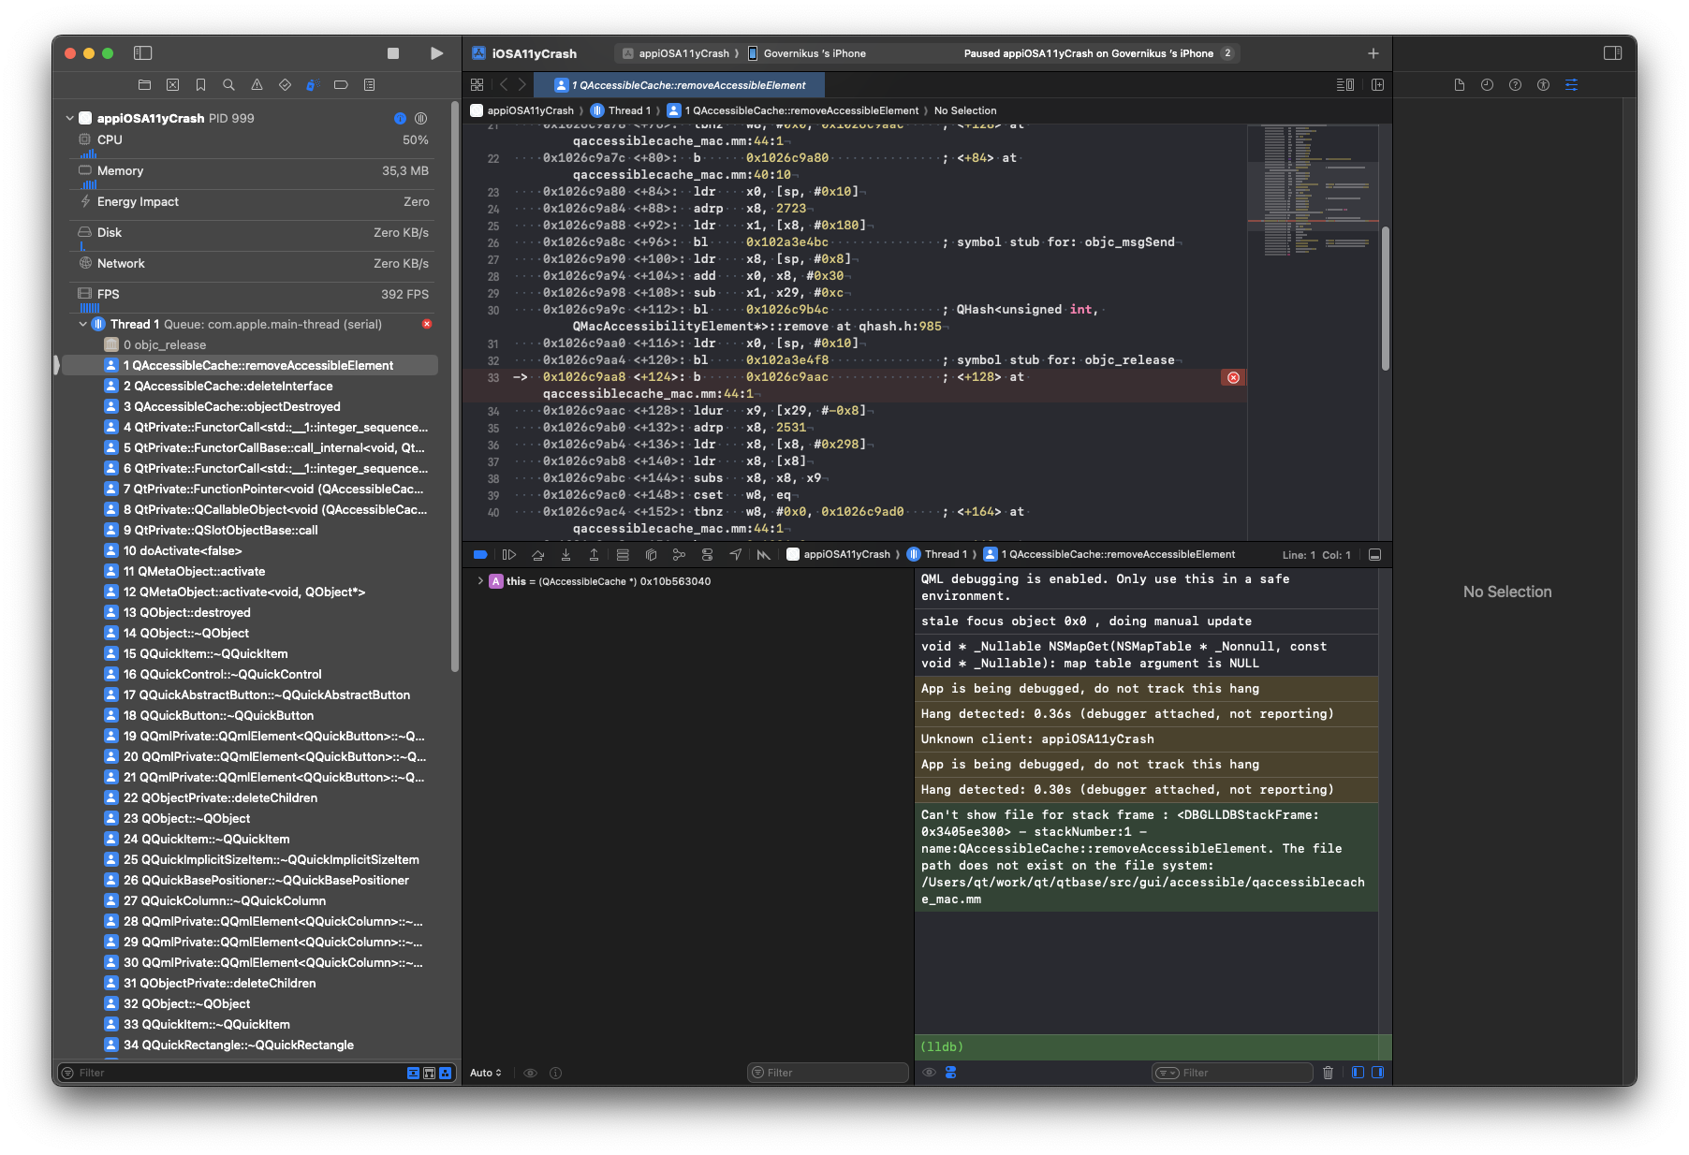This screenshot has width=1689, height=1155.
Task: Open the Auto variables scope popup
Action: pos(486,1073)
